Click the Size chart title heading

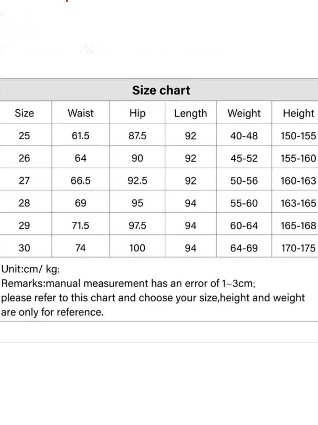(x=161, y=90)
